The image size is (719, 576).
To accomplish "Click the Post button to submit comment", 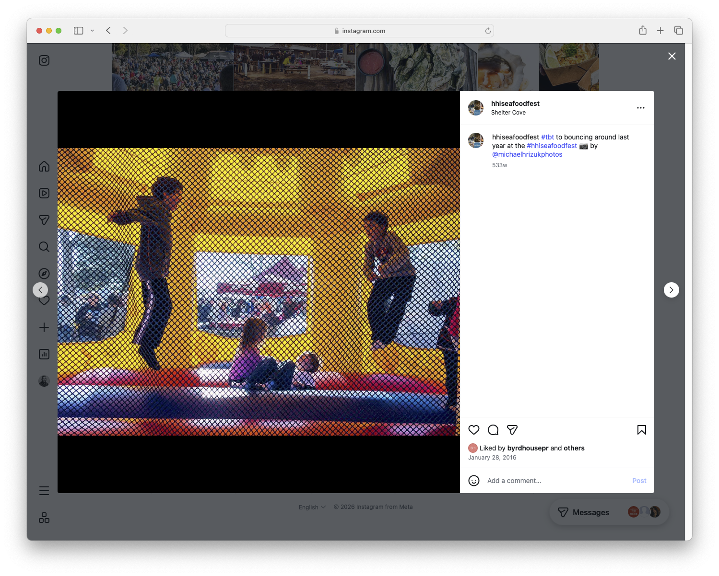I will tap(639, 480).
